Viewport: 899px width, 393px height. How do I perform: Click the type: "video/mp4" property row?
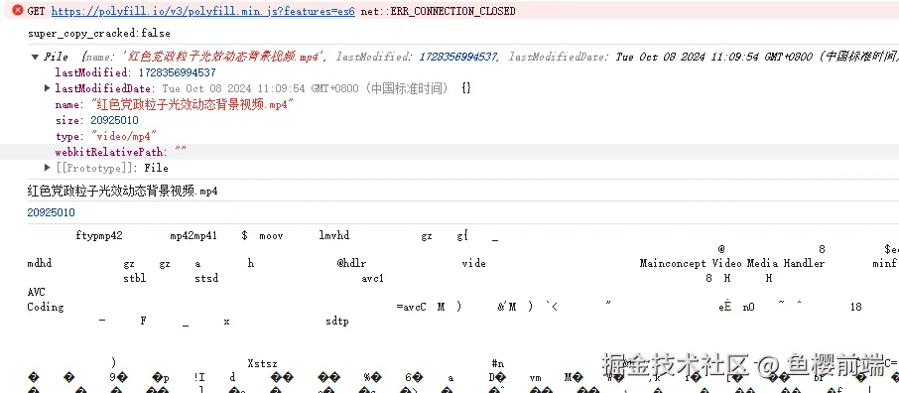tap(106, 137)
